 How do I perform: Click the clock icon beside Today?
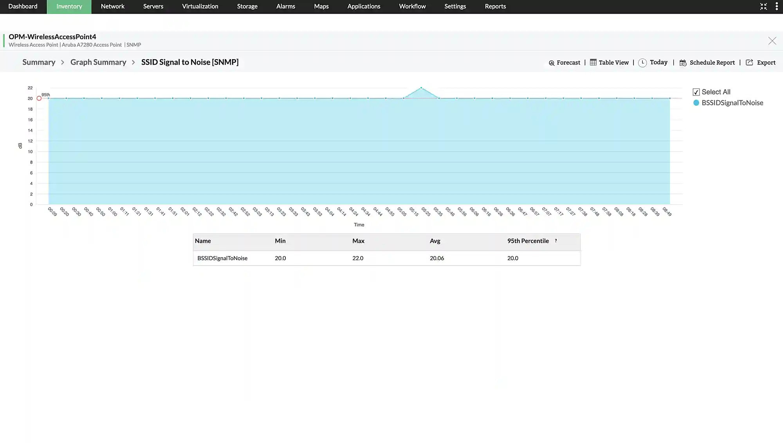point(642,63)
